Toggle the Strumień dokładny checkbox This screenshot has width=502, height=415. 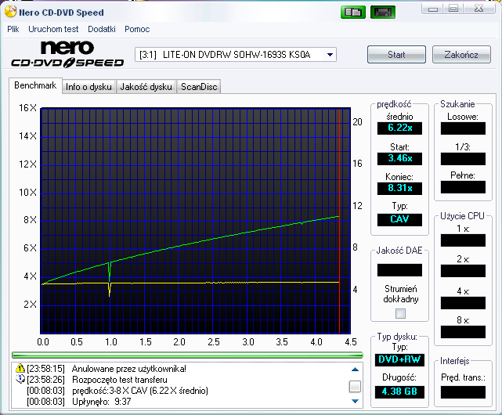[400, 313]
